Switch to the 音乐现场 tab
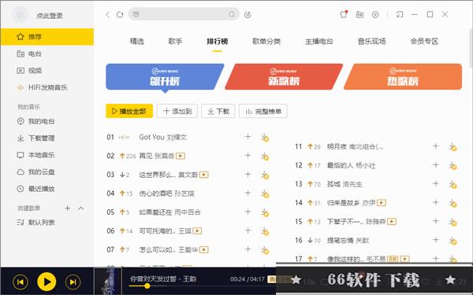This screenshot has height=295, width=473. coord(371,41)
